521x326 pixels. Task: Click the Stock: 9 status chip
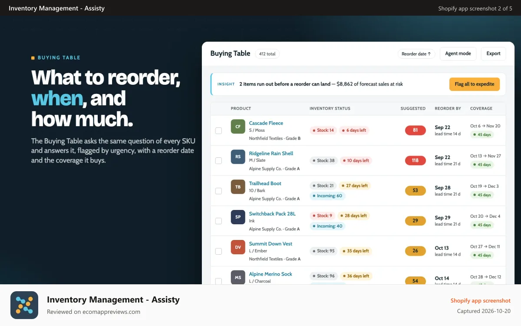(322, 216)
